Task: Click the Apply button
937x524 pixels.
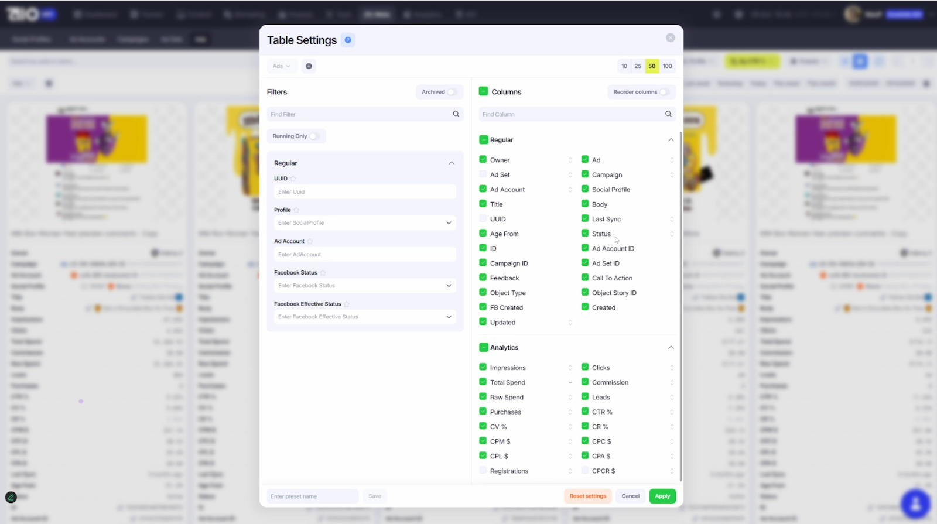Action: click(662, 496)
